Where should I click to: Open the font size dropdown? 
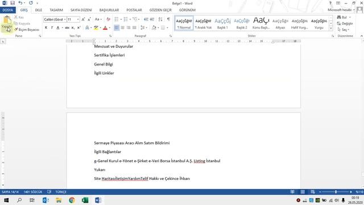(78, 19)
